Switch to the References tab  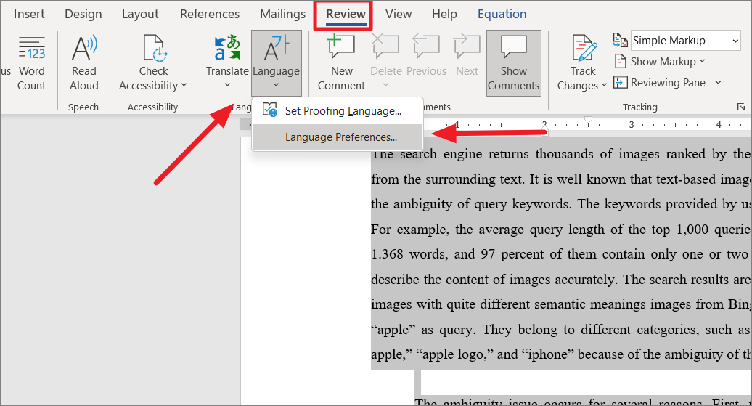click(x=209, y=14)
